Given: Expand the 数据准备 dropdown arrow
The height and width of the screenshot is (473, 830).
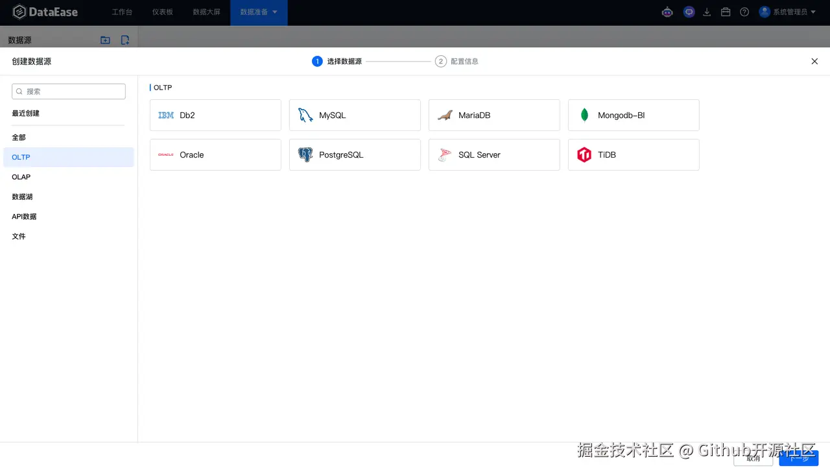Looking at the screenshot, I should [x=274, y=12].
